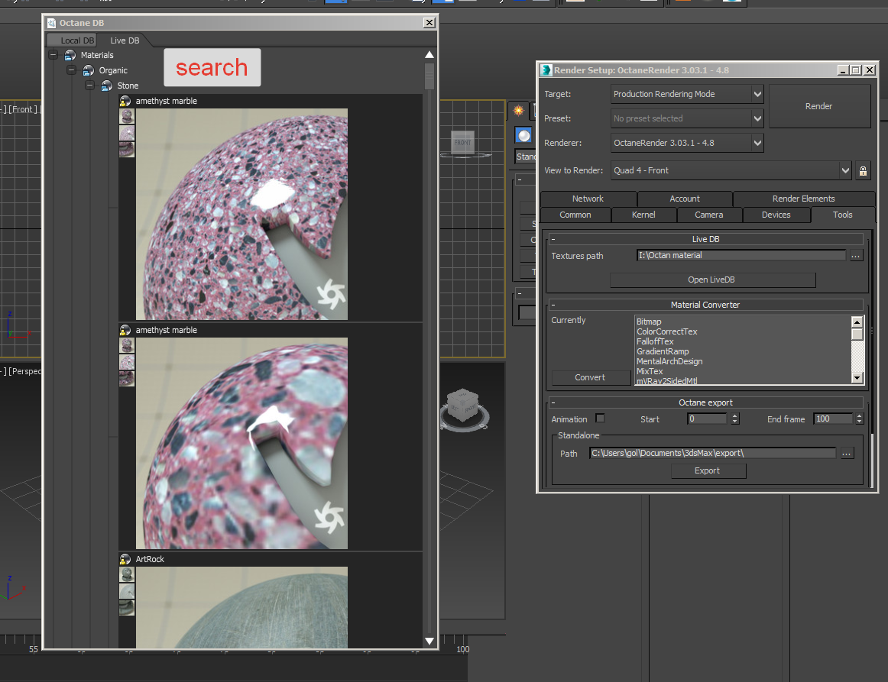Select Bitmap in converter list
Image resolution: width=888 pixels, height=682 pixels.
coord(649,322)
